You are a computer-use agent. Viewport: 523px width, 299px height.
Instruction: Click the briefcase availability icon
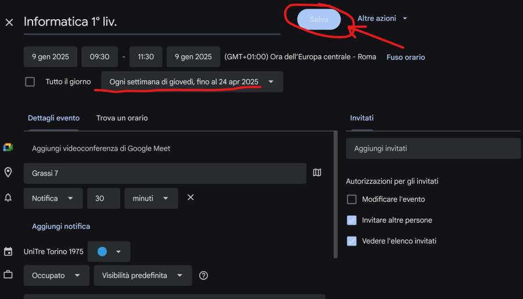(x=8, y=275)
